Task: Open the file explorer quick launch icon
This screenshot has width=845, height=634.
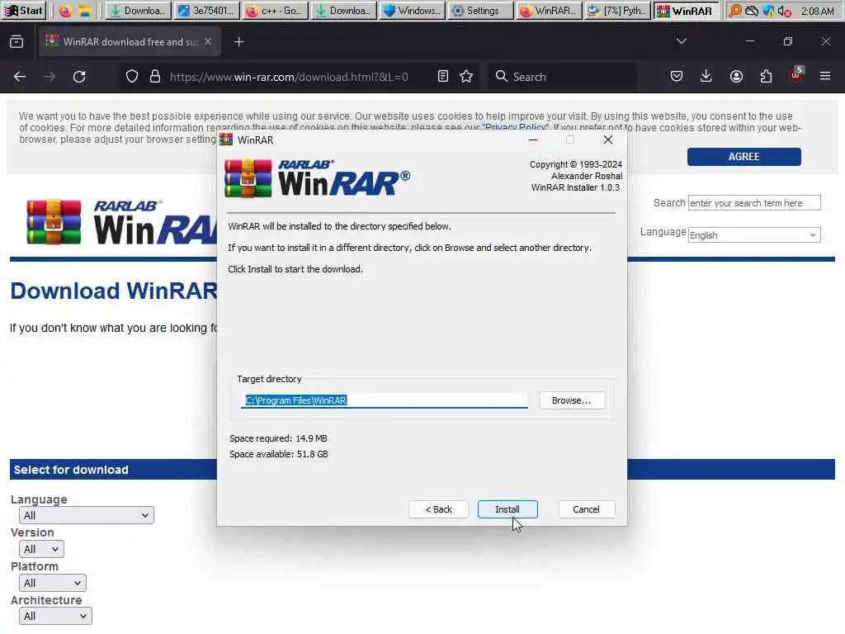Action: (84, 11)
